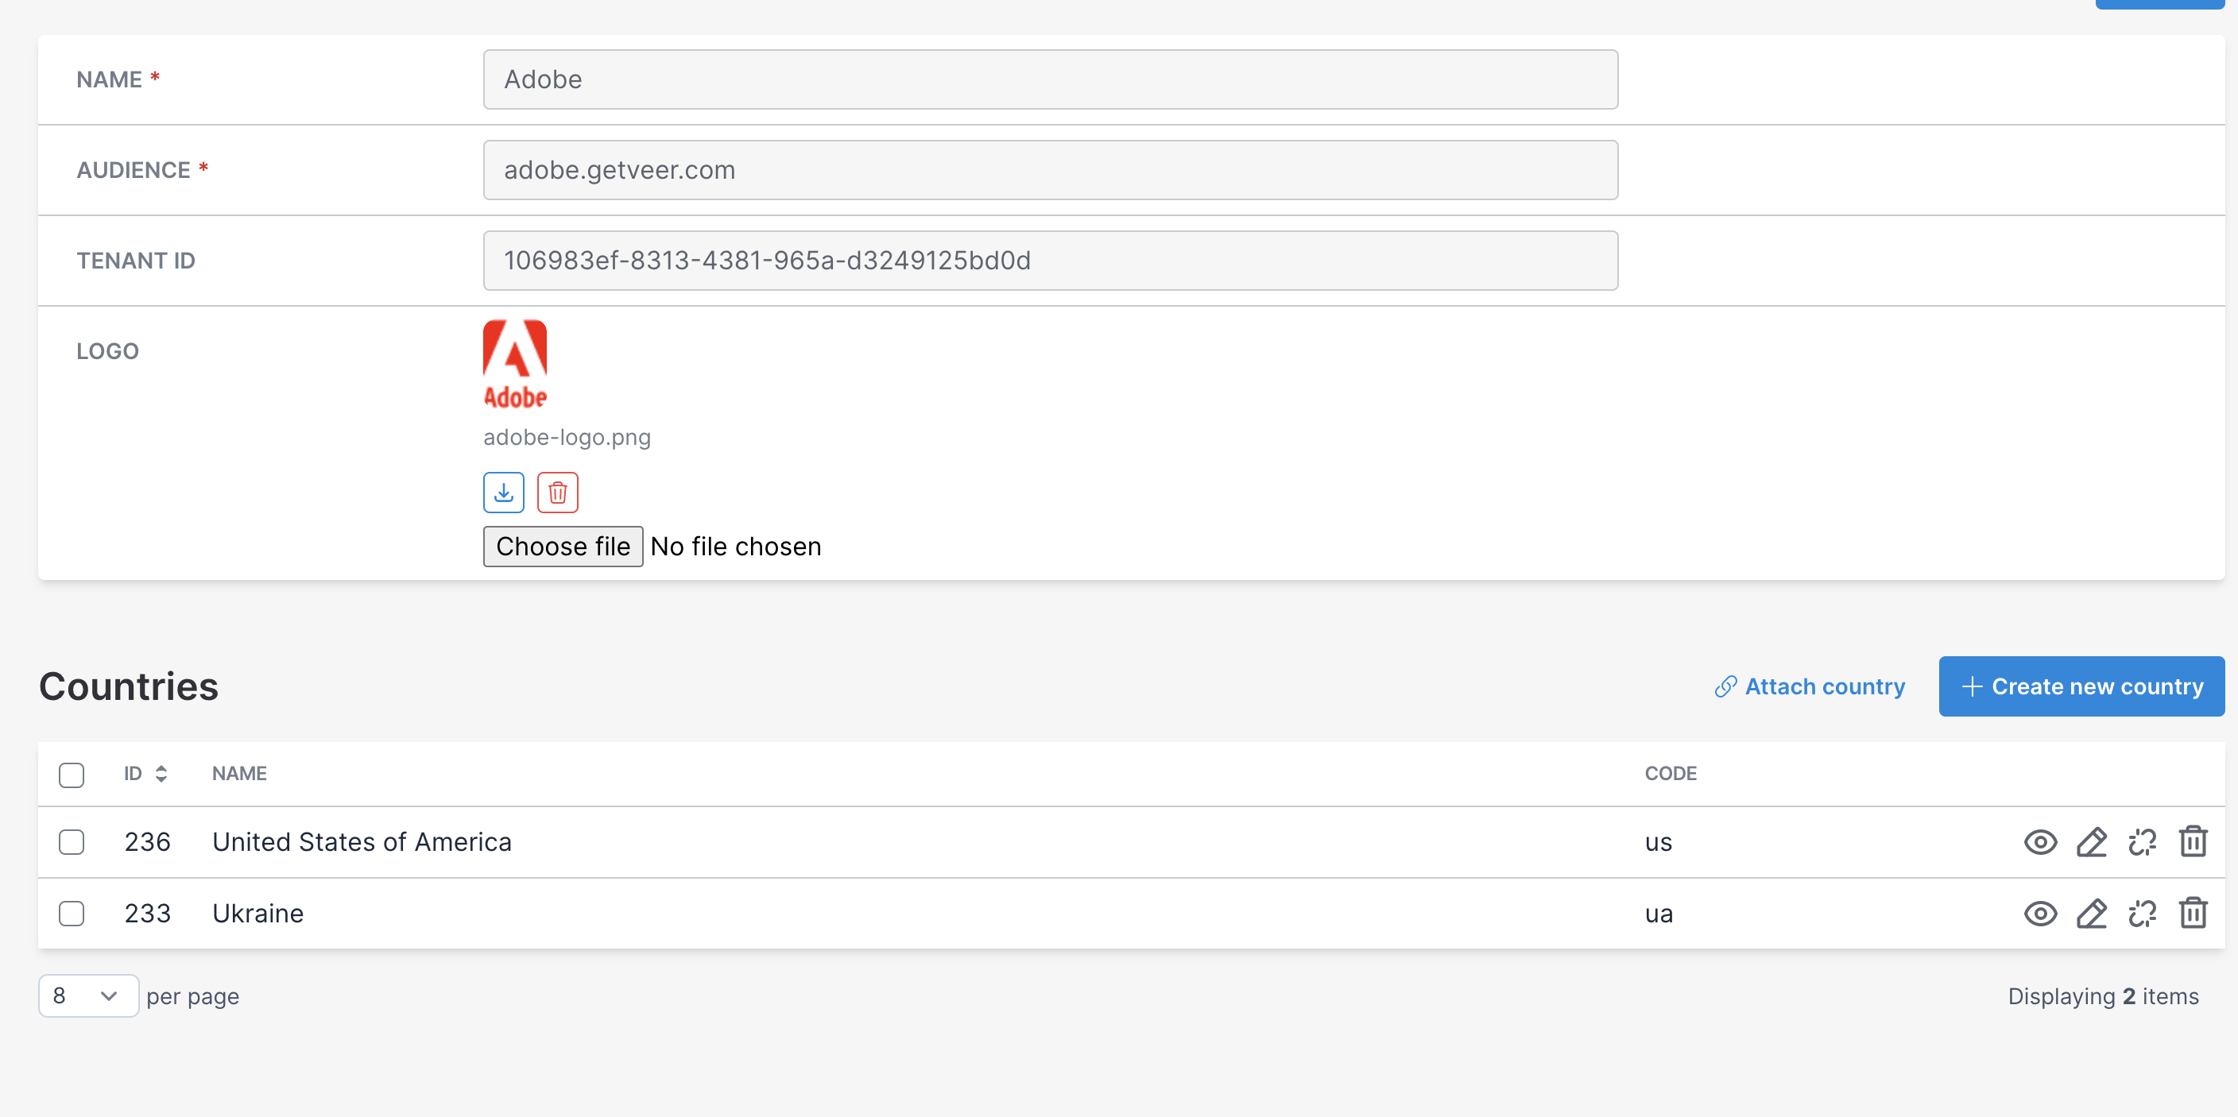
Task: Edit the Ukraine country entry
Action: (x=2092, y=913)
